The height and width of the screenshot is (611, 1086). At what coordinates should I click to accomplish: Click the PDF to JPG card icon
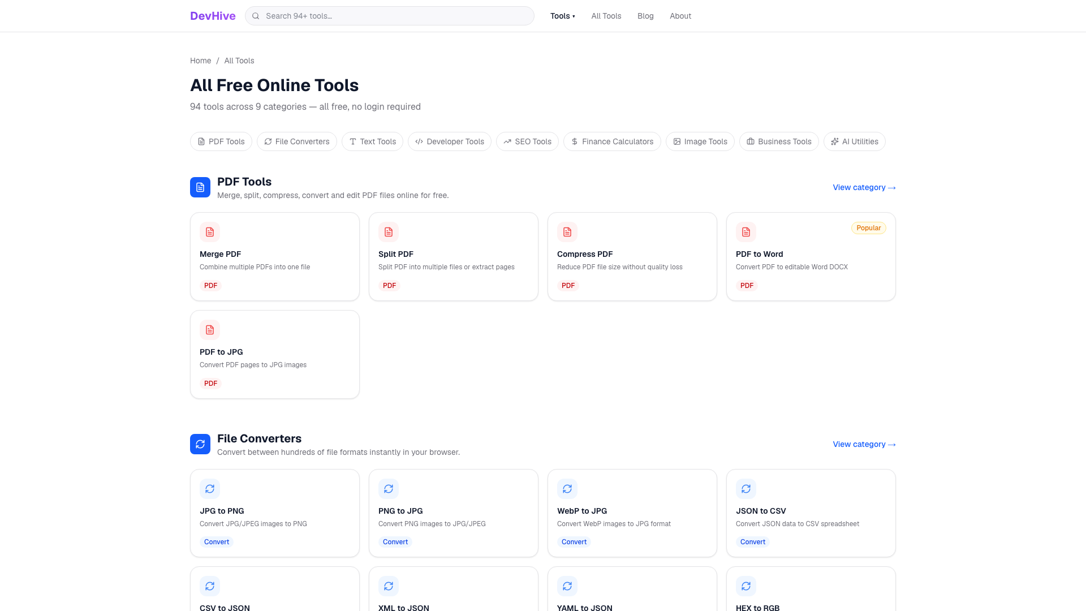[x=210, y=330]
